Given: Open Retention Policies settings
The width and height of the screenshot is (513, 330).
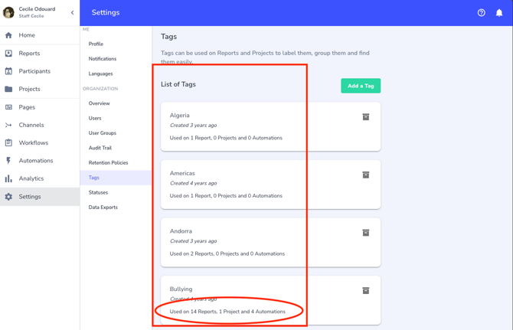Looking at the screenshot, I should (108, 162).
